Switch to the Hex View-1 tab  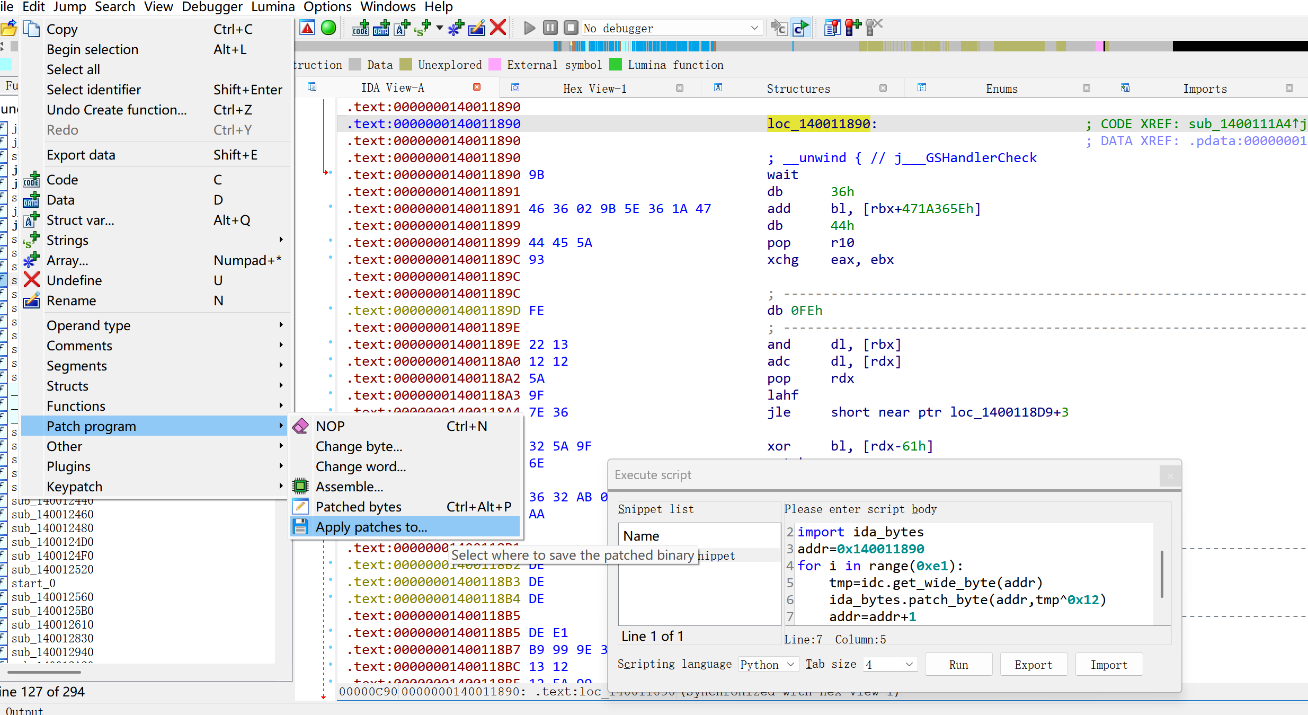tap(594, 89)
